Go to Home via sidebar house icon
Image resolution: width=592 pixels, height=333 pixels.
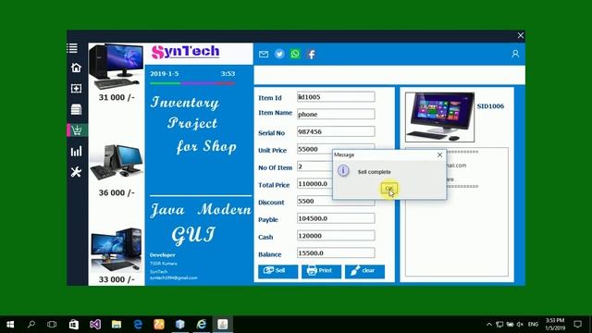tap(76, 68)
